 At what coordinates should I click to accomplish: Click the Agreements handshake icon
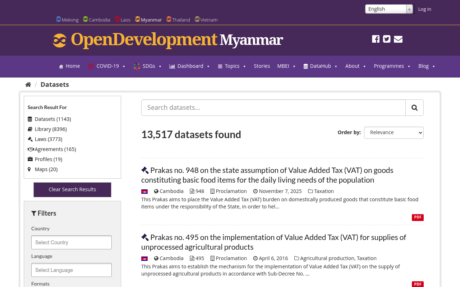tap(31, 149)
